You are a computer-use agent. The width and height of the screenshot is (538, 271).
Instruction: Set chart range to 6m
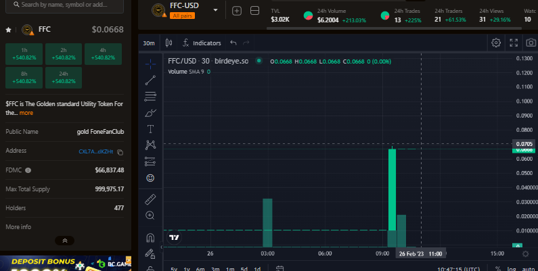tap(200, 269)
